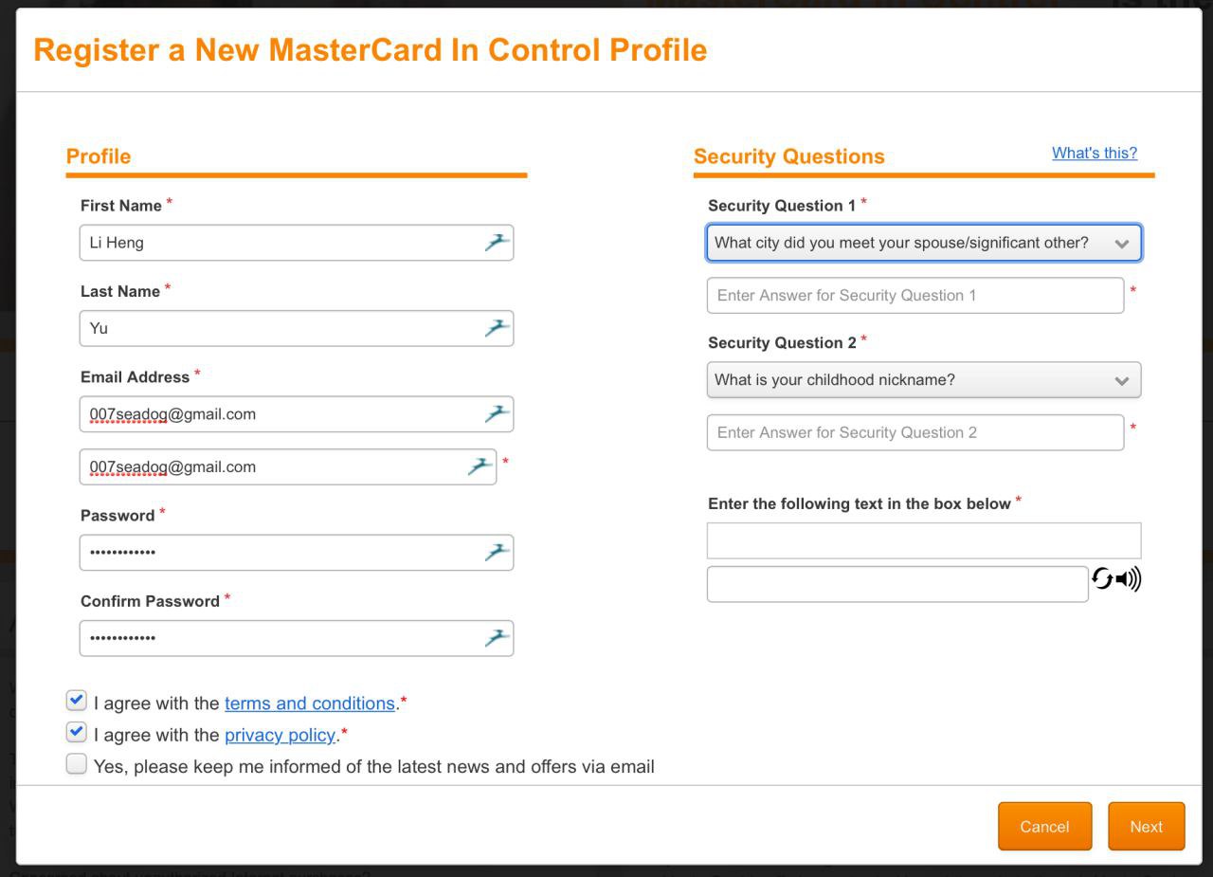Open the What's this? help link
This screenshot has height=877, width=1213.
click(1095, 153)
